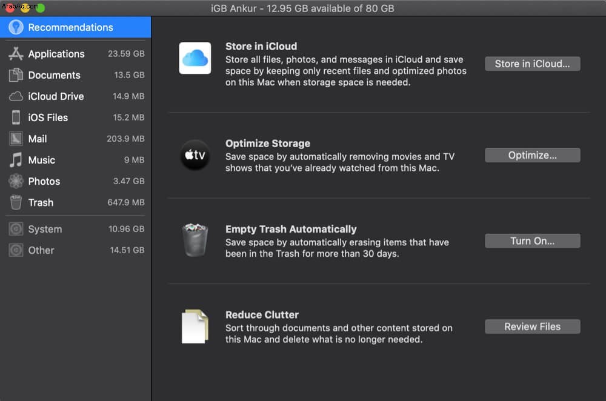This screenshot has height=401, width=606.
Task: Open the Store in iCloud... button
Action: coord(532,64)
